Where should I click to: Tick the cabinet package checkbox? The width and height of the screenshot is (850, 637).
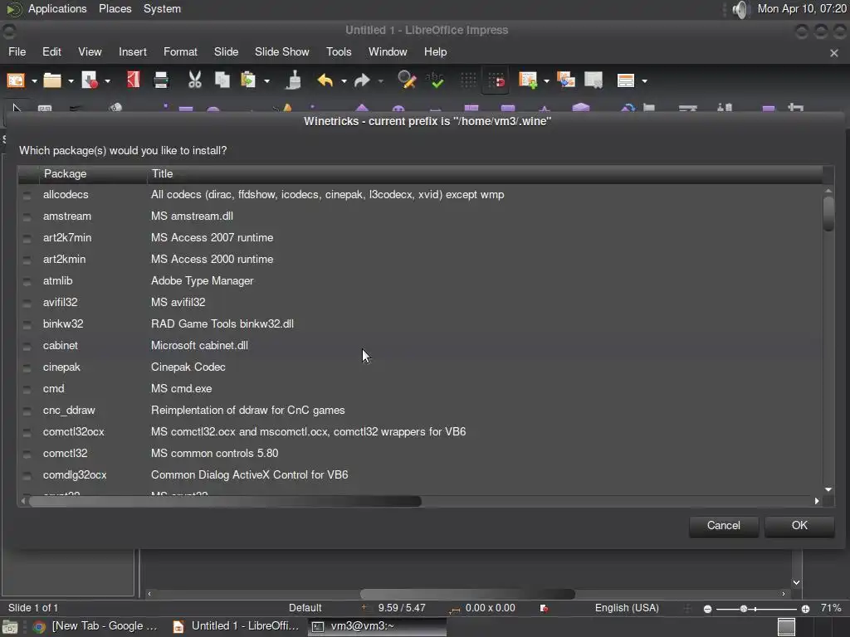27,346
